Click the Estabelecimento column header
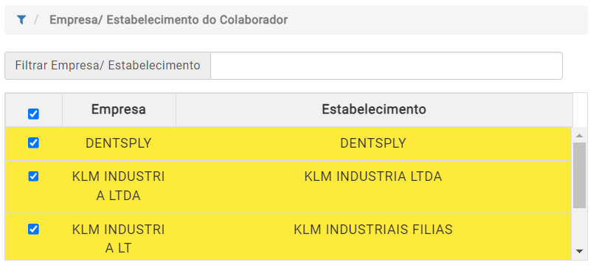 [373, 110]
